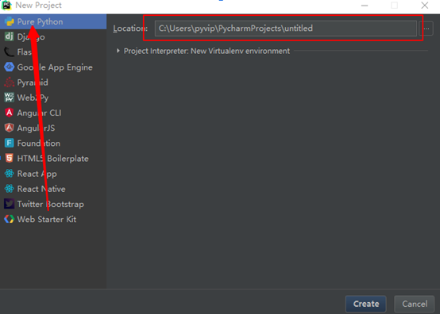Click the Foundation F icon

9,144
